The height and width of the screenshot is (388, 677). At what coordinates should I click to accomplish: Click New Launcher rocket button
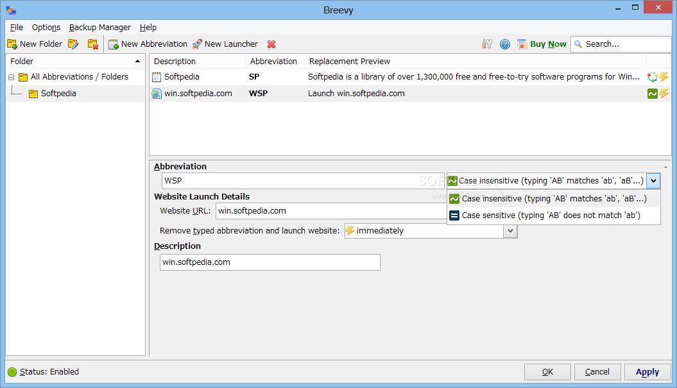pyautogui.click(x=225, y=44)
